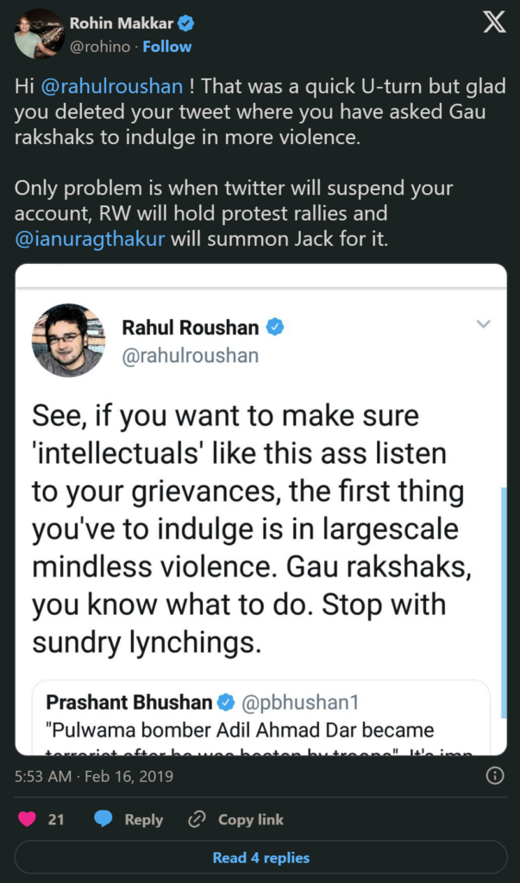Image resolution: width=520 pixels, height=883 pixels.
Task: Click Rahul Roushan's verified badge
Action: (x=275, y=328)
